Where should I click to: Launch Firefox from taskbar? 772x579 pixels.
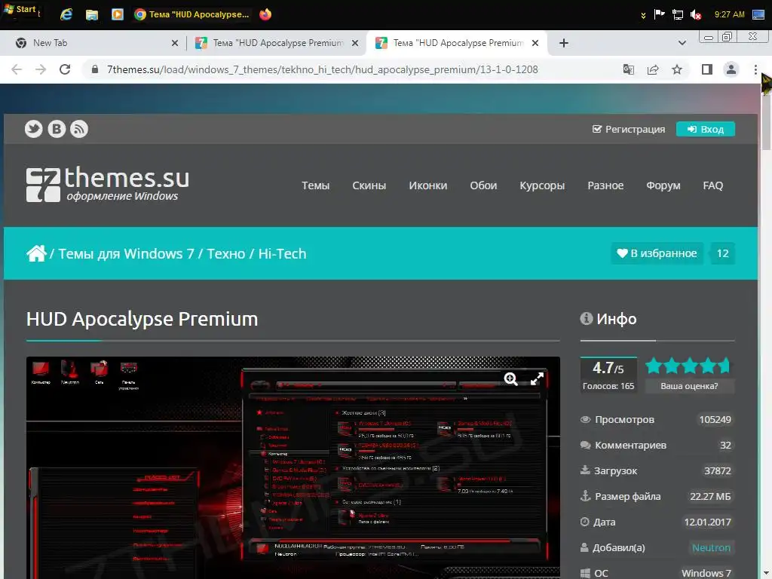tap(265, 14)
